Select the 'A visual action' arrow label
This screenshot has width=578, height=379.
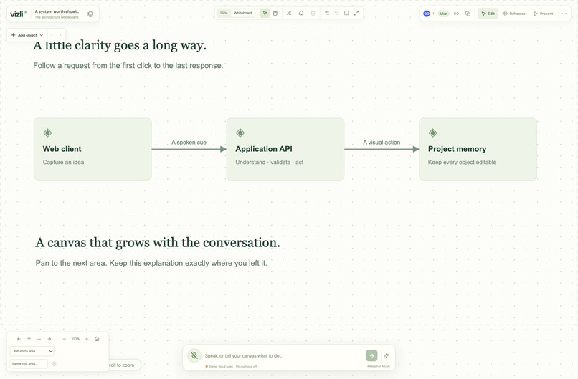tap(382, 143)
